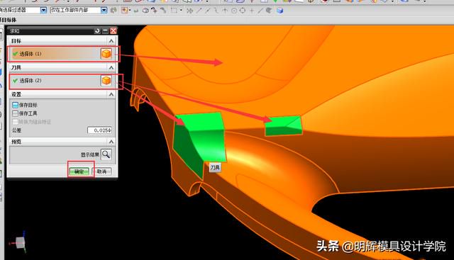454x260 pixels.
Task: Select the rectangle selection tool in toolbar
Action: pyautogui.click(x=174, y=11)
